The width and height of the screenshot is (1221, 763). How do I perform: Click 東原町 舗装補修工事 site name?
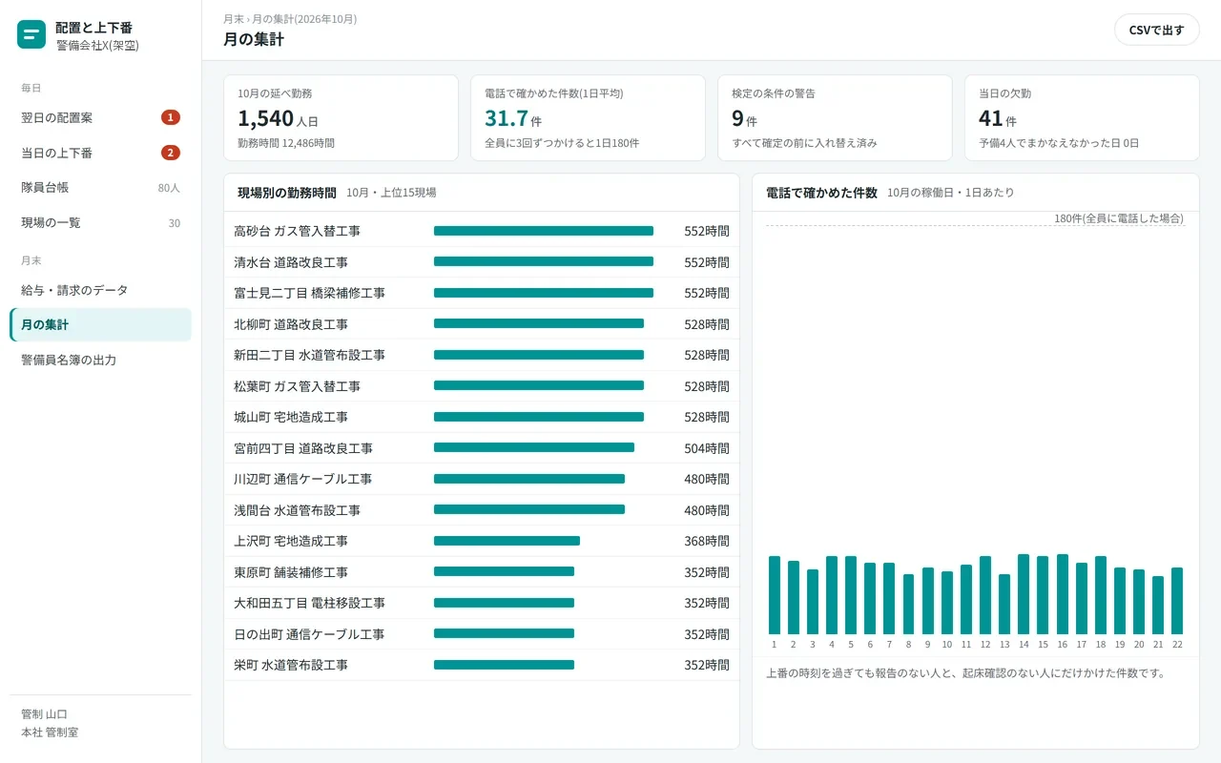[x=291, y=572]
